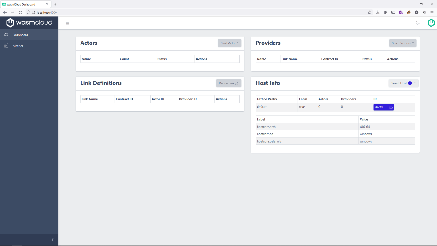Click the wasmcloud logo in the sidebar
This screenshot has width=437, height=246.
29,23
